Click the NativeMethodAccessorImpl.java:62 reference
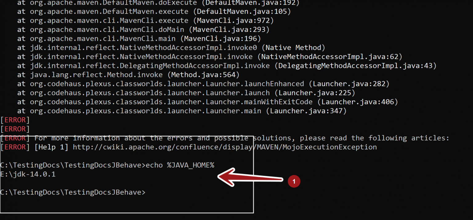473x220 pixels. [x=330, y=57]
